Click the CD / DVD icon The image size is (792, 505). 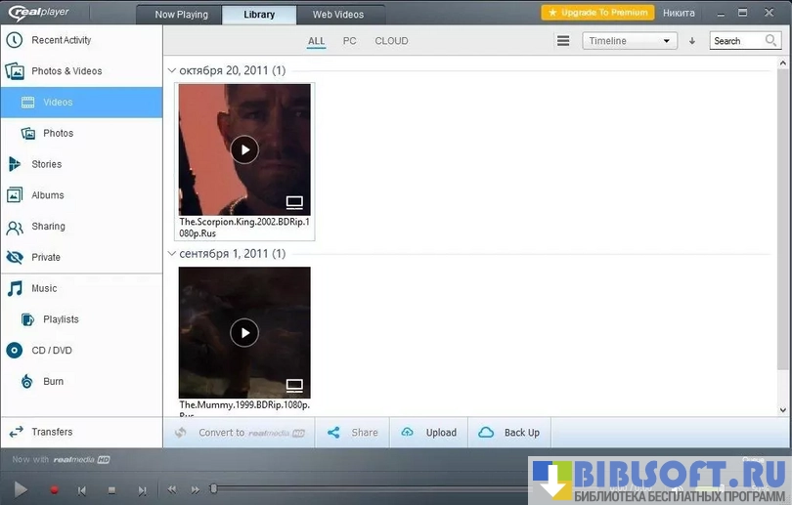pyautogui.click(x=15, y=351)
